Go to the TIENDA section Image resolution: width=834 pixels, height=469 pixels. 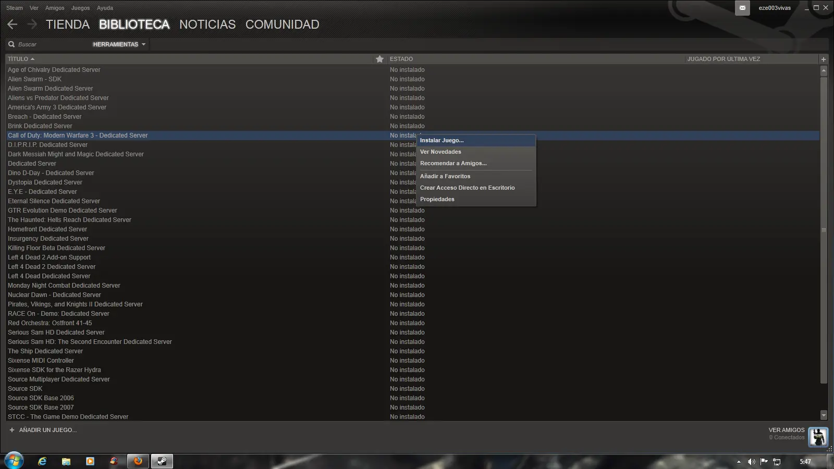(x=68, y=24)
